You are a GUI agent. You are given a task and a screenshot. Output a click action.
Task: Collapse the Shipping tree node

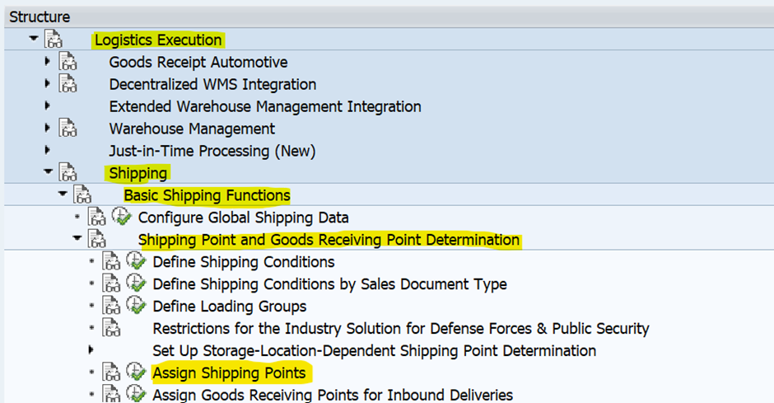click(48, 171)
